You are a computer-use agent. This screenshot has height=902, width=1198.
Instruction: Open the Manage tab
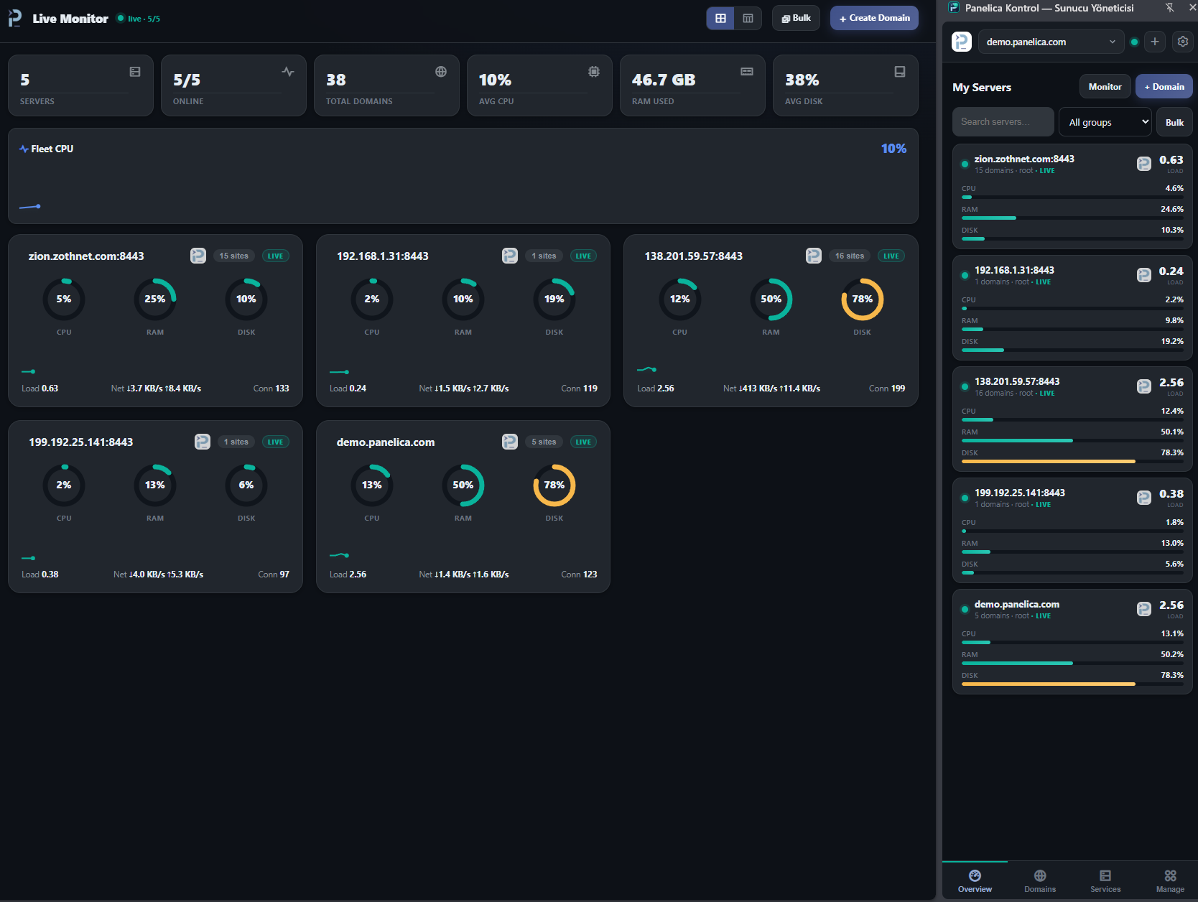click(x=1170, y=881)
